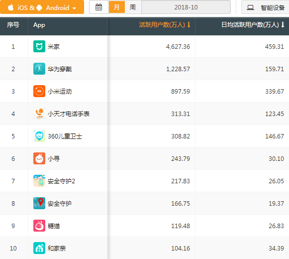Sort by 日均活跃用户数(万人) column

253,25
